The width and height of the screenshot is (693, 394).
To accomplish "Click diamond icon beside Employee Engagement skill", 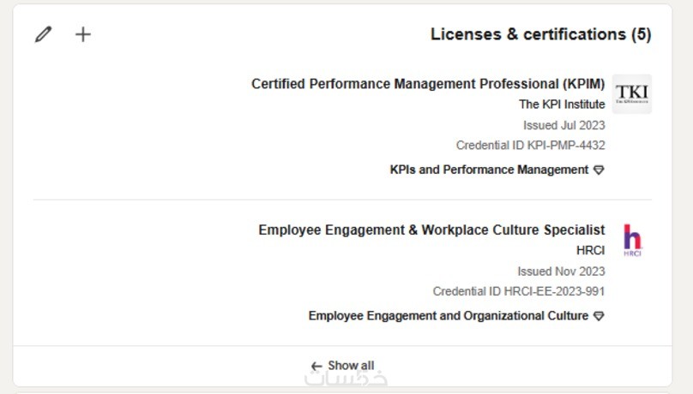I will pyautogui.click(x=599, y=316).
